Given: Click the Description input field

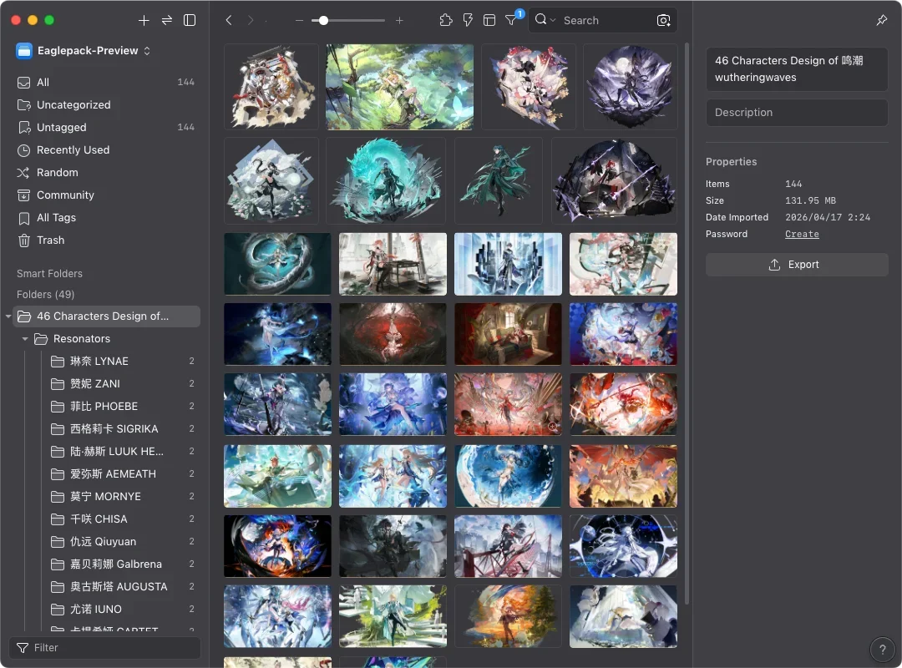Looking at the screenshot, I should click(x=796, y=113).
